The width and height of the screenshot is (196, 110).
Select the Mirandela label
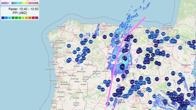pos(81,71)
